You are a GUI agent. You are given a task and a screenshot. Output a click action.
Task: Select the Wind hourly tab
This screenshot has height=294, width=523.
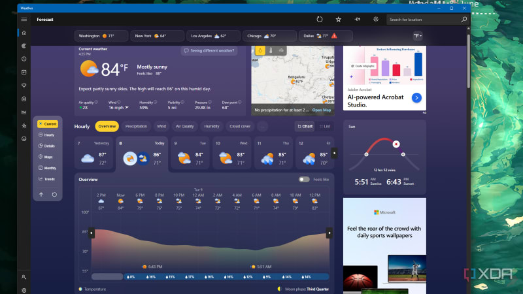[x=161, y=126]
